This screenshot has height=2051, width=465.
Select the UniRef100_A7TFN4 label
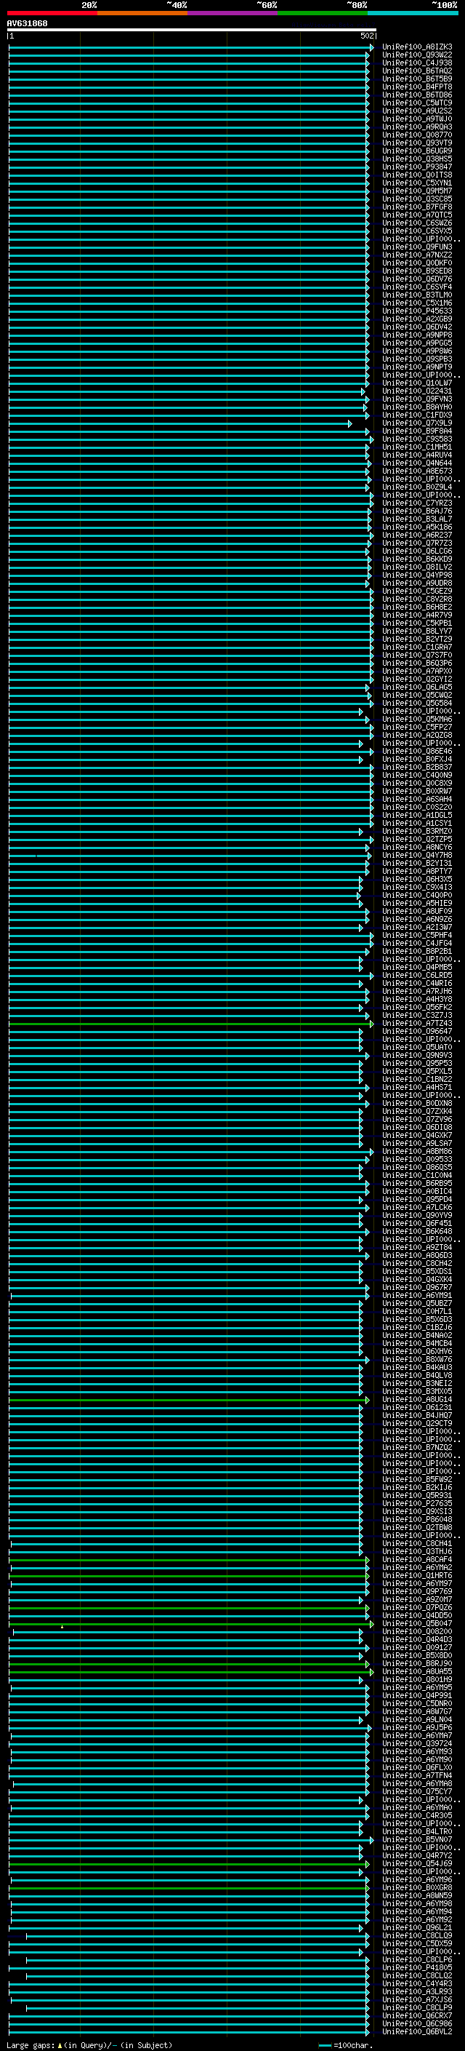416,1775
